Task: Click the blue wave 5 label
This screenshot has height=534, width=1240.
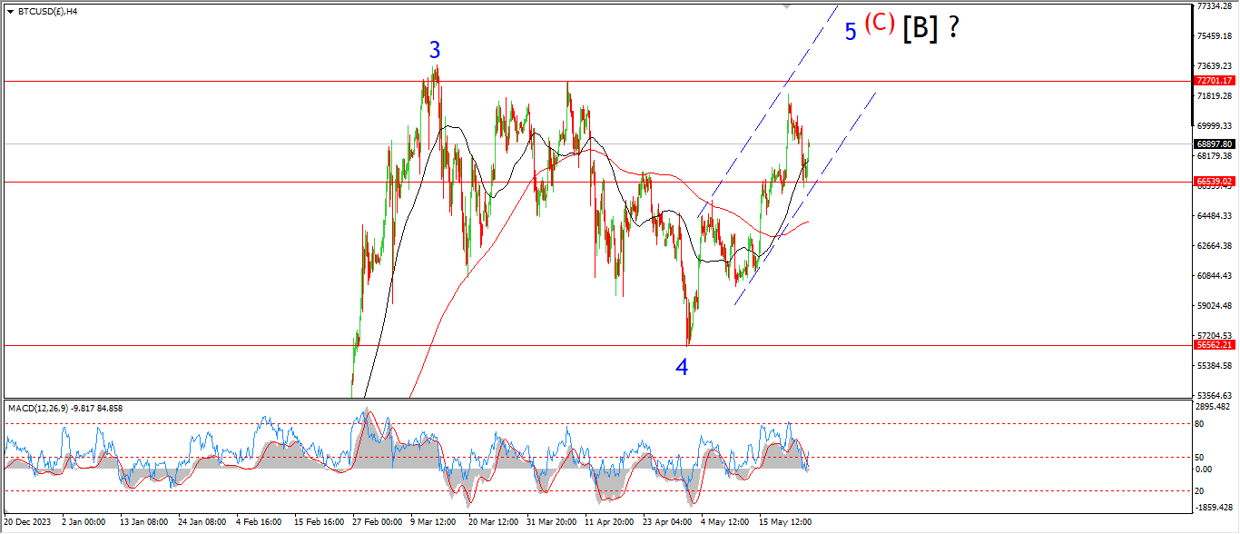Action: (x=851, y=32)
